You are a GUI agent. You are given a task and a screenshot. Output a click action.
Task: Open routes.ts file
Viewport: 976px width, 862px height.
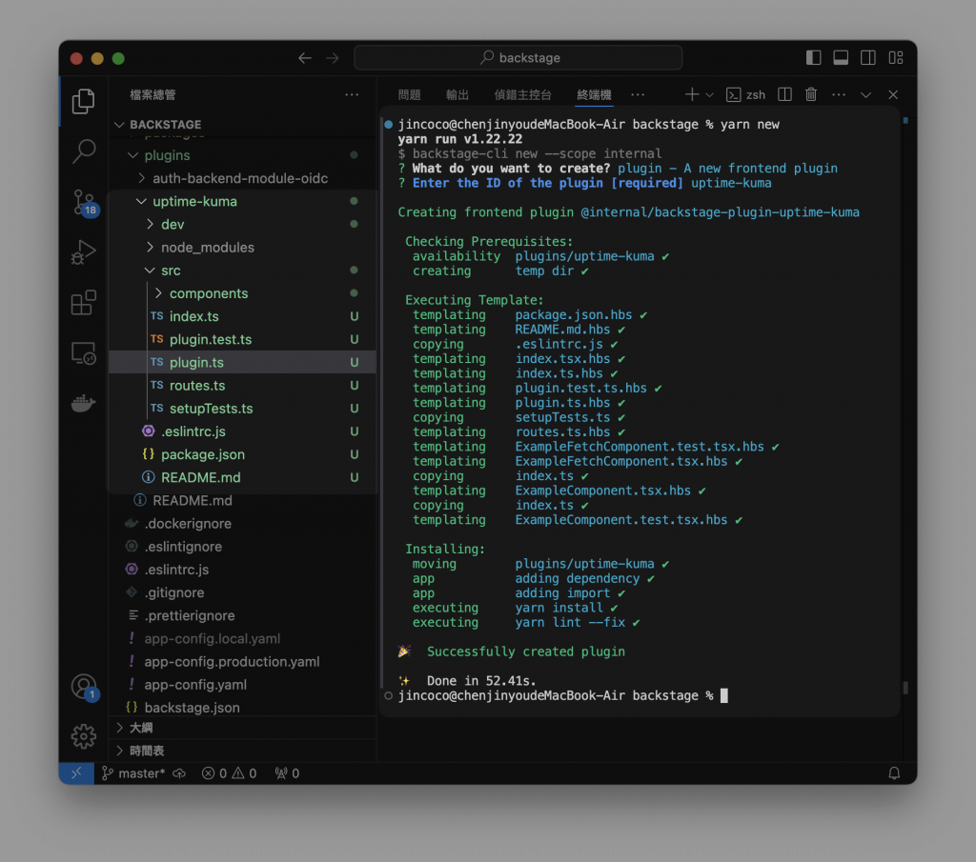click(x=243, y=386)
